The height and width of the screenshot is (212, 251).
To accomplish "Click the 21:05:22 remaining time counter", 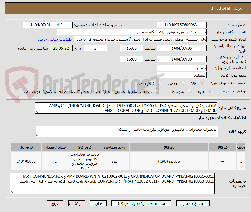I will pos(61,48).
